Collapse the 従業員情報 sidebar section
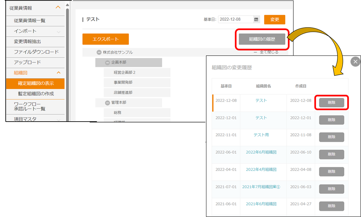361x217 pixels. tap(57, 8)
